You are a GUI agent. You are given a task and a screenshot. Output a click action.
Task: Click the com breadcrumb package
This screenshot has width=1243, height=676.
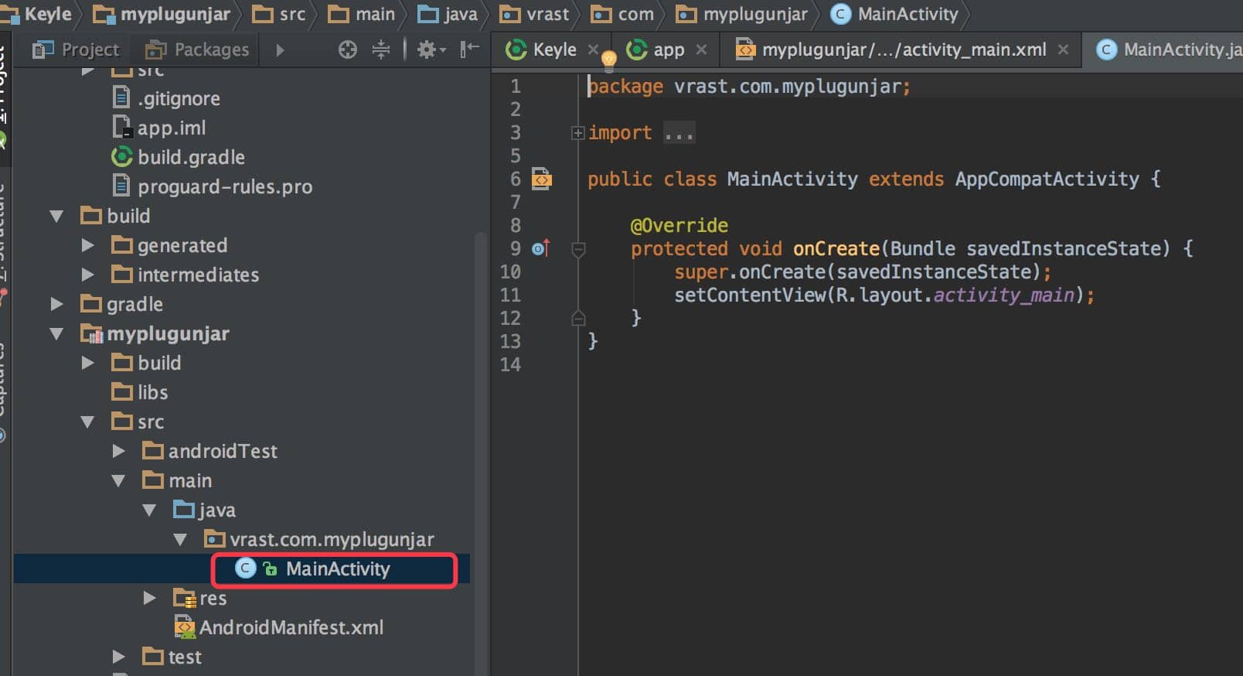tap(622, 14)
